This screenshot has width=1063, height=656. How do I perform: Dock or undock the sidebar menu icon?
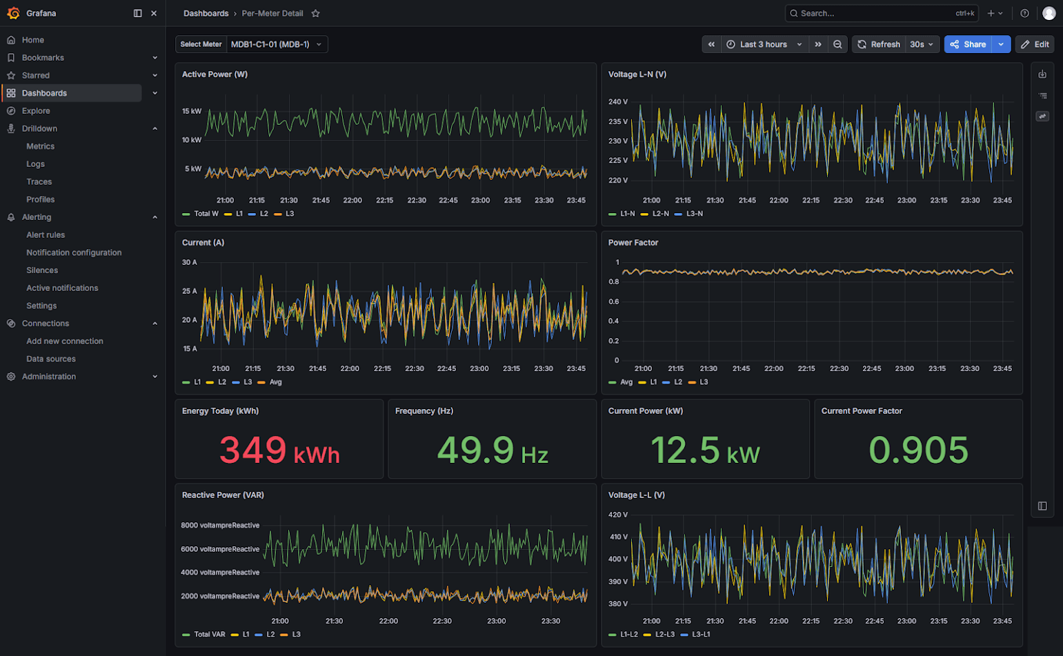(x=138, y=13)
